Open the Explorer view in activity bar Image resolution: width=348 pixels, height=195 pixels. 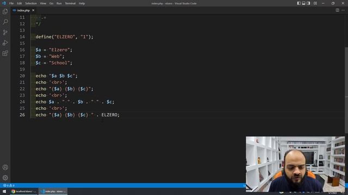click(x=5, y=11)
